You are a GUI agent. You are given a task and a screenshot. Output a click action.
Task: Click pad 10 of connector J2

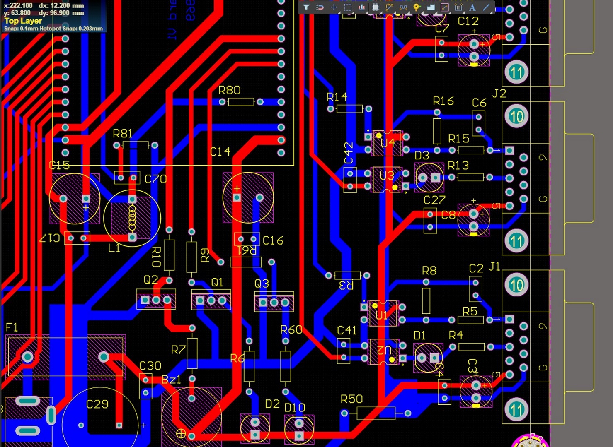click(516, 116)
